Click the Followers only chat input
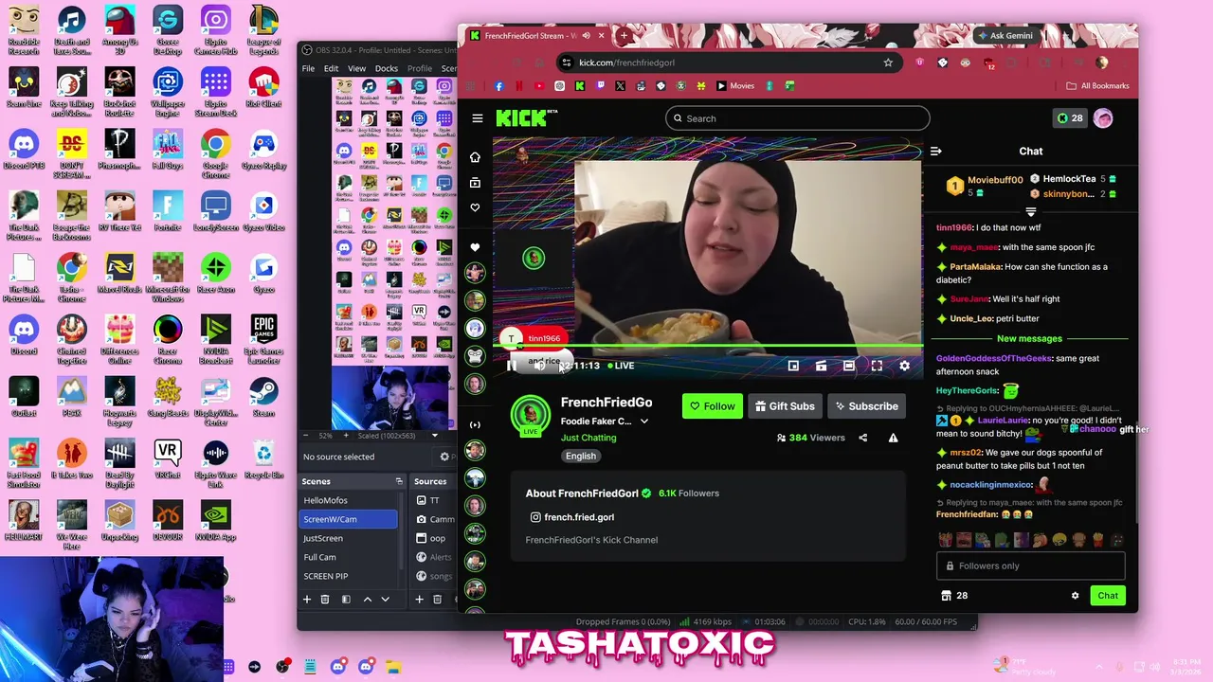 [x=1030, y=565]
